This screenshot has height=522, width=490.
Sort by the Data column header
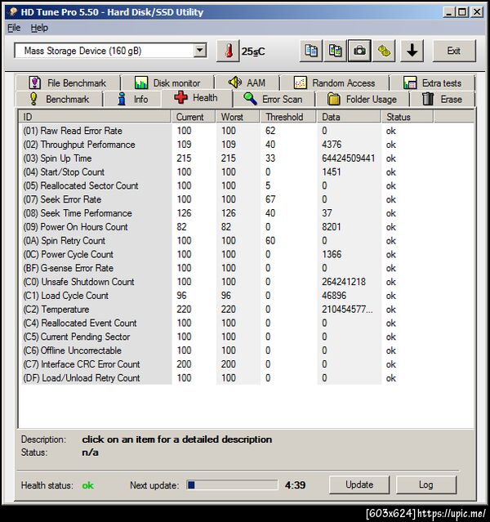[x=349, y=117]
